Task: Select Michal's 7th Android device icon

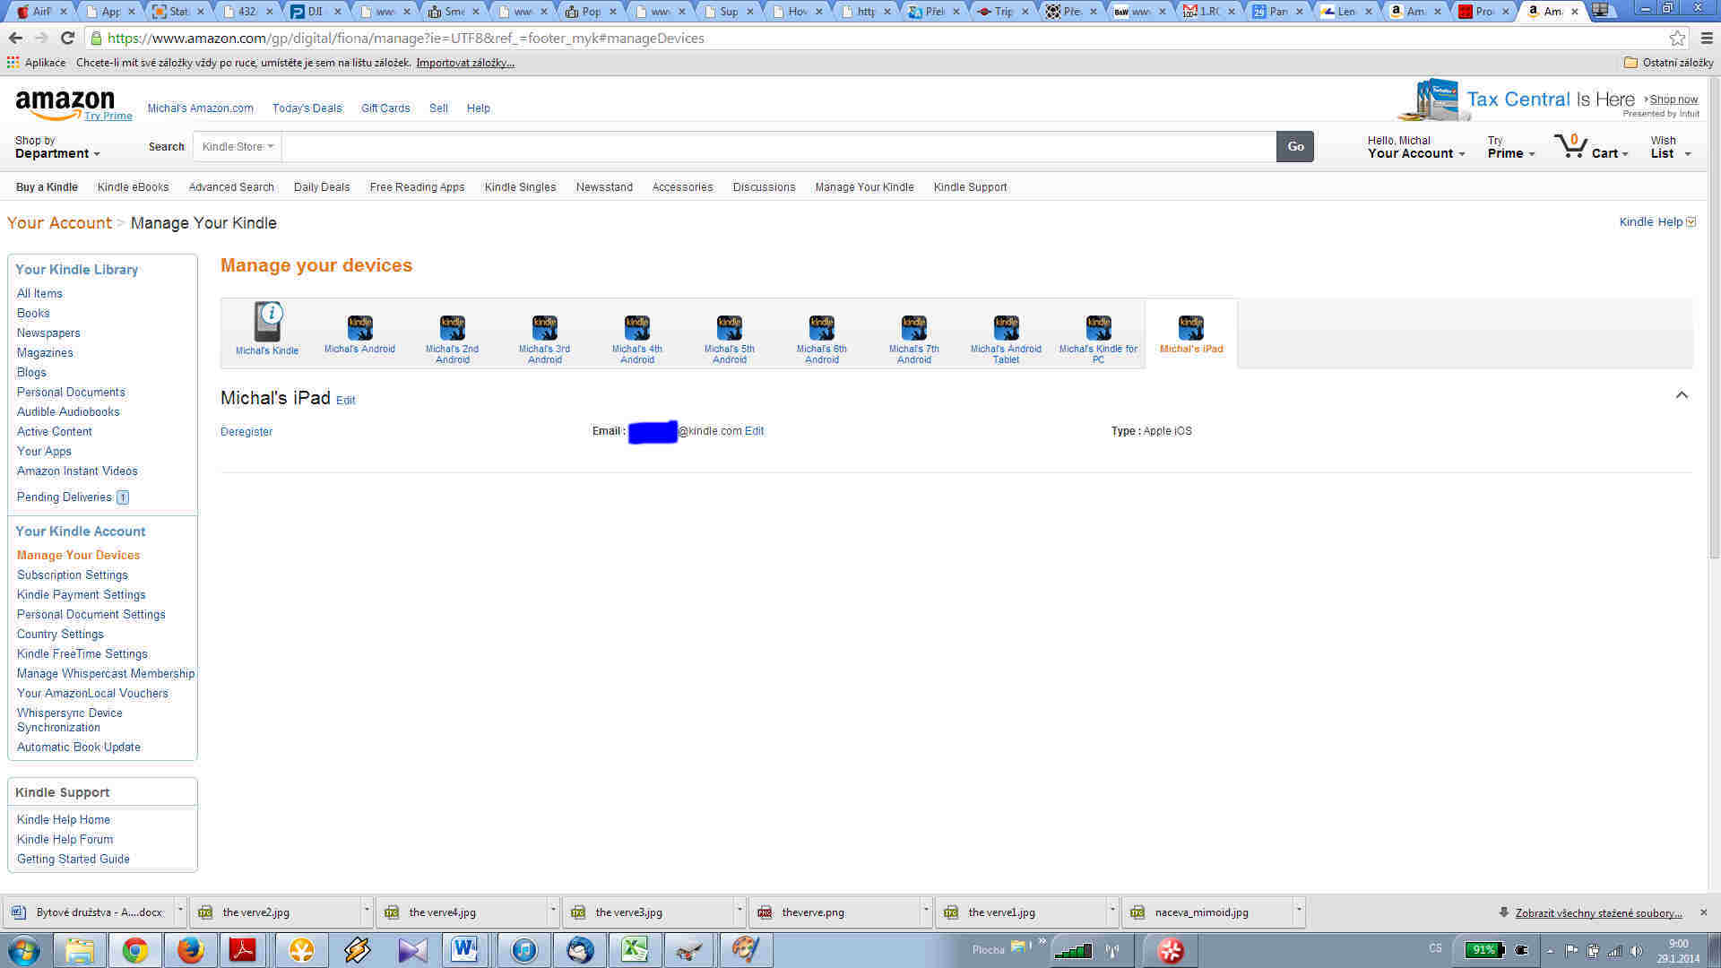Action: [x=913, y=328]
